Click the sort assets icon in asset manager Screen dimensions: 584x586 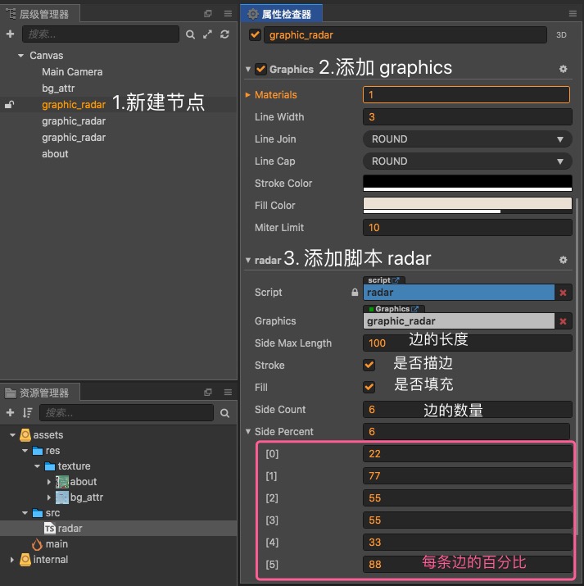pyautogui.click(x=27, y=413)
